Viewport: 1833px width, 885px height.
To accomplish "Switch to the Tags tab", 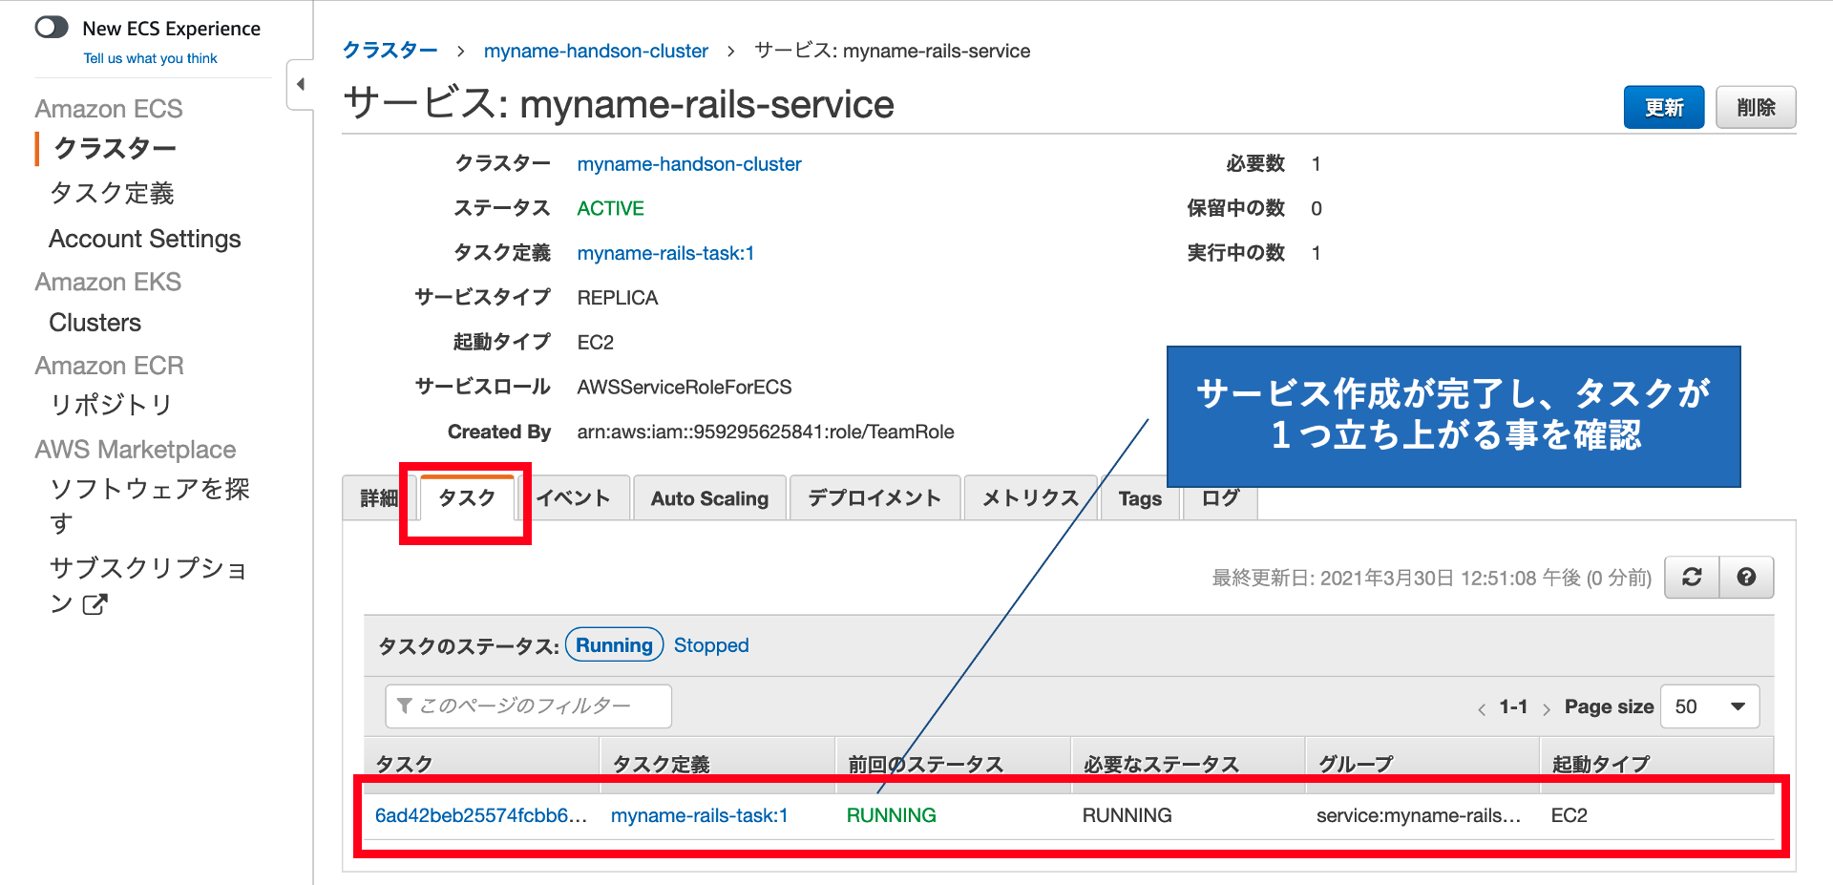I will pyautogui.click(x=1140, y=498).
